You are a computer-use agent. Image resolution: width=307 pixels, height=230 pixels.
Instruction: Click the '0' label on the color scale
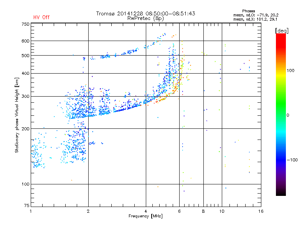coord(288,115)
